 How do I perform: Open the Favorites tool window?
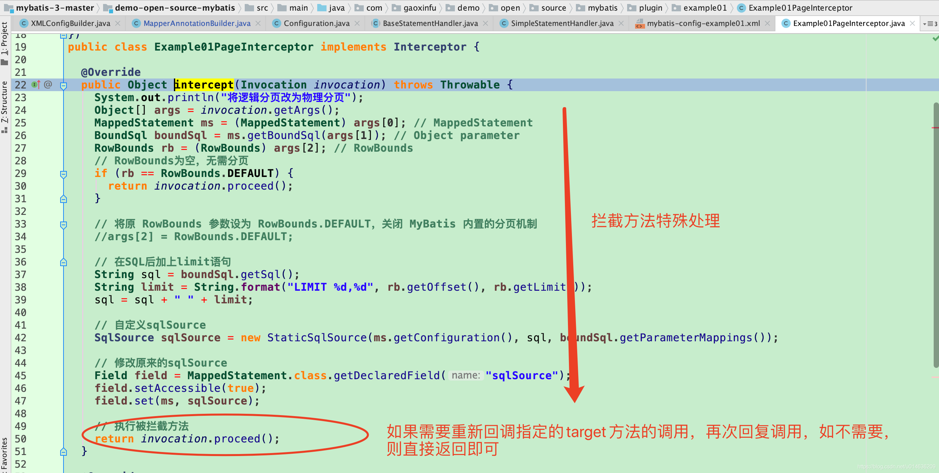coord(4,454)
